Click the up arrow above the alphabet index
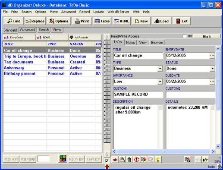The width and height of the screenshot is (223, 170). tap(107, 37)
